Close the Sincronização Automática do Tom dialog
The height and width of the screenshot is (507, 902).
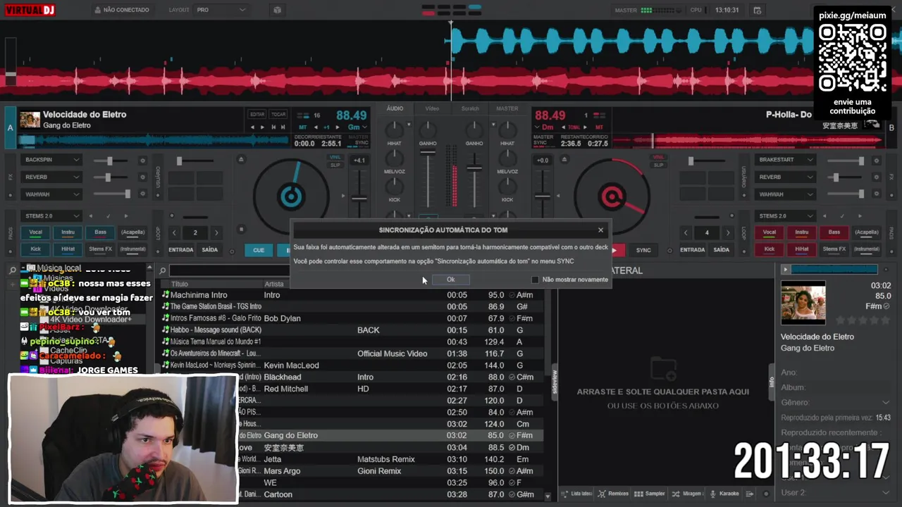[x=600, y=230]
